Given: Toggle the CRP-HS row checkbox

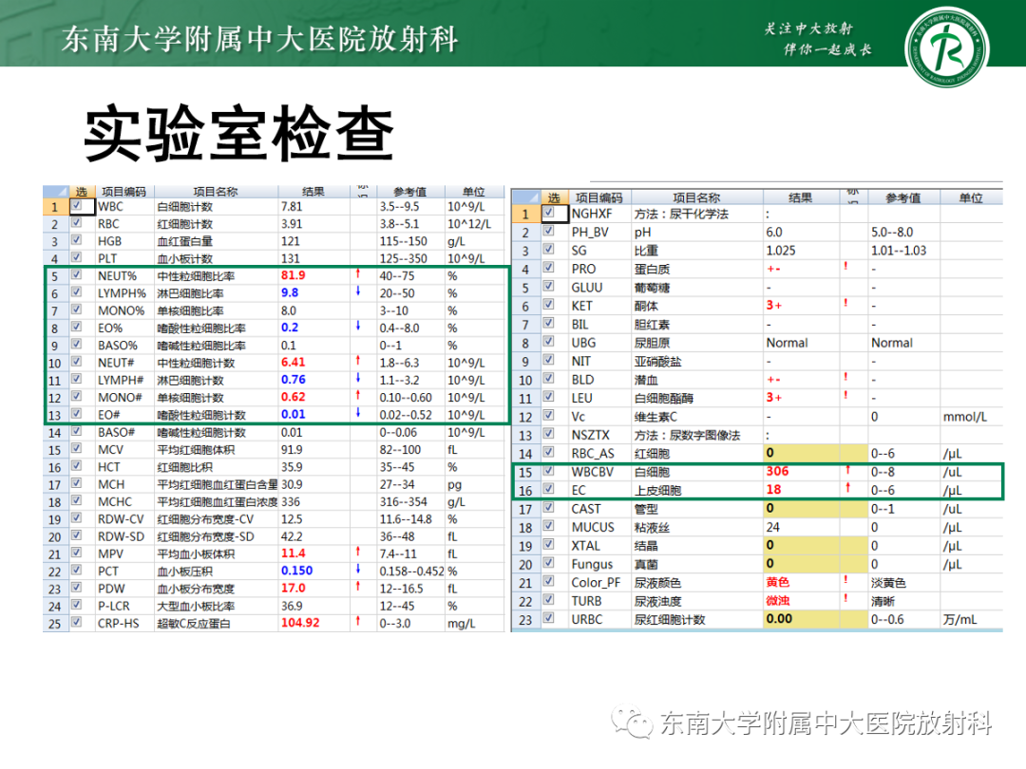Looking at the screenshot, I should tap(77, 624).
